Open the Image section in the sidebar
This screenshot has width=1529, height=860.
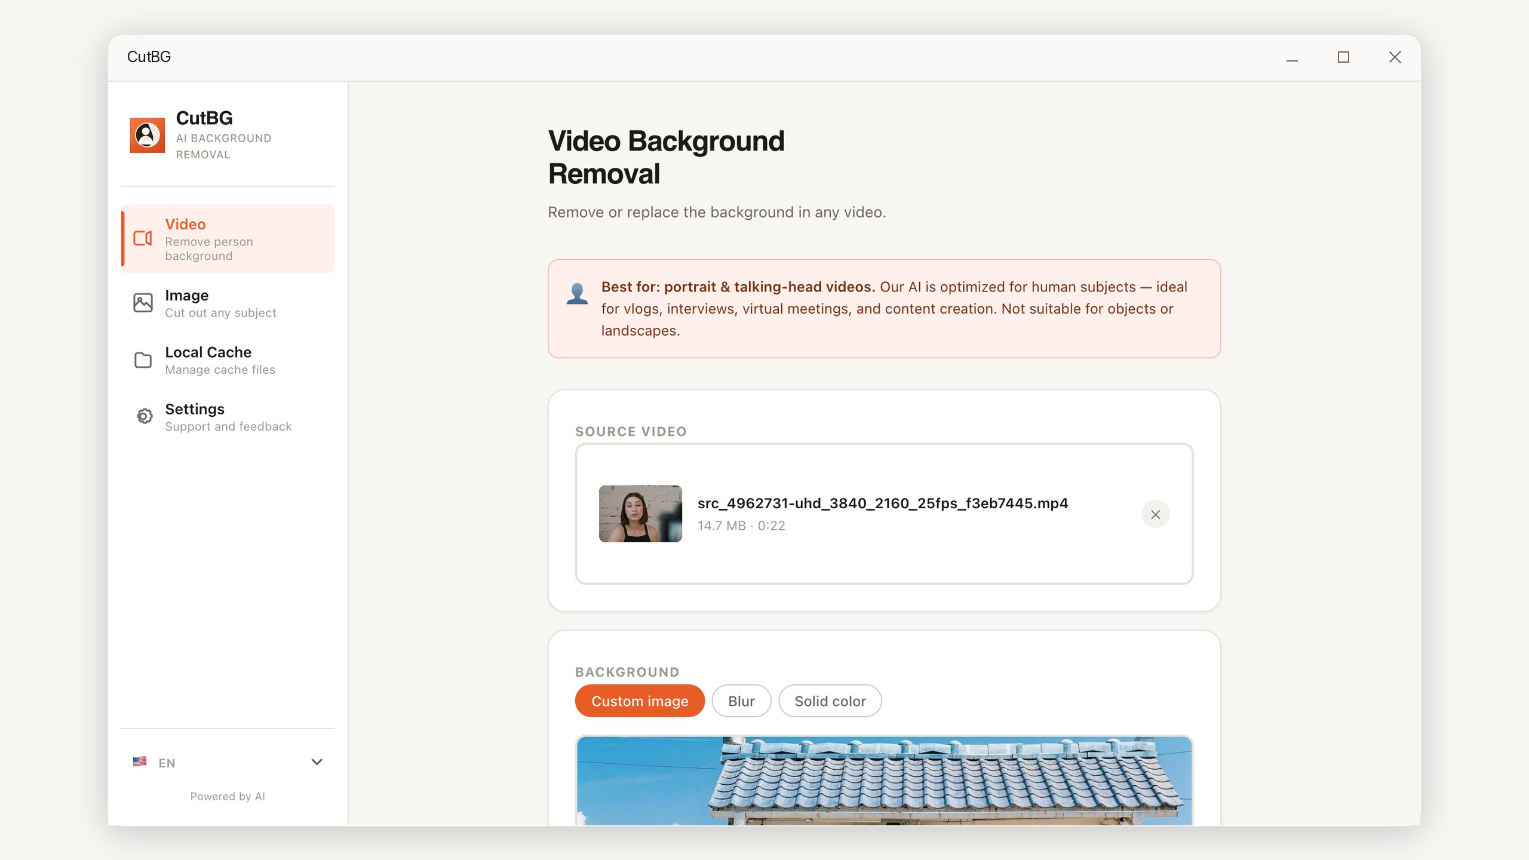228,303
